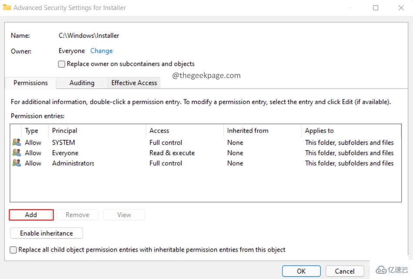Enable Replace owner on subcontainers and objects

(x=62, y=64)
